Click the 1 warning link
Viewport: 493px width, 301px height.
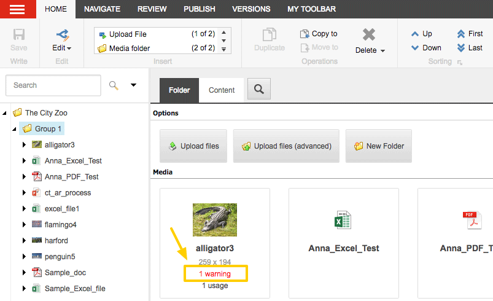pos(214,273)
